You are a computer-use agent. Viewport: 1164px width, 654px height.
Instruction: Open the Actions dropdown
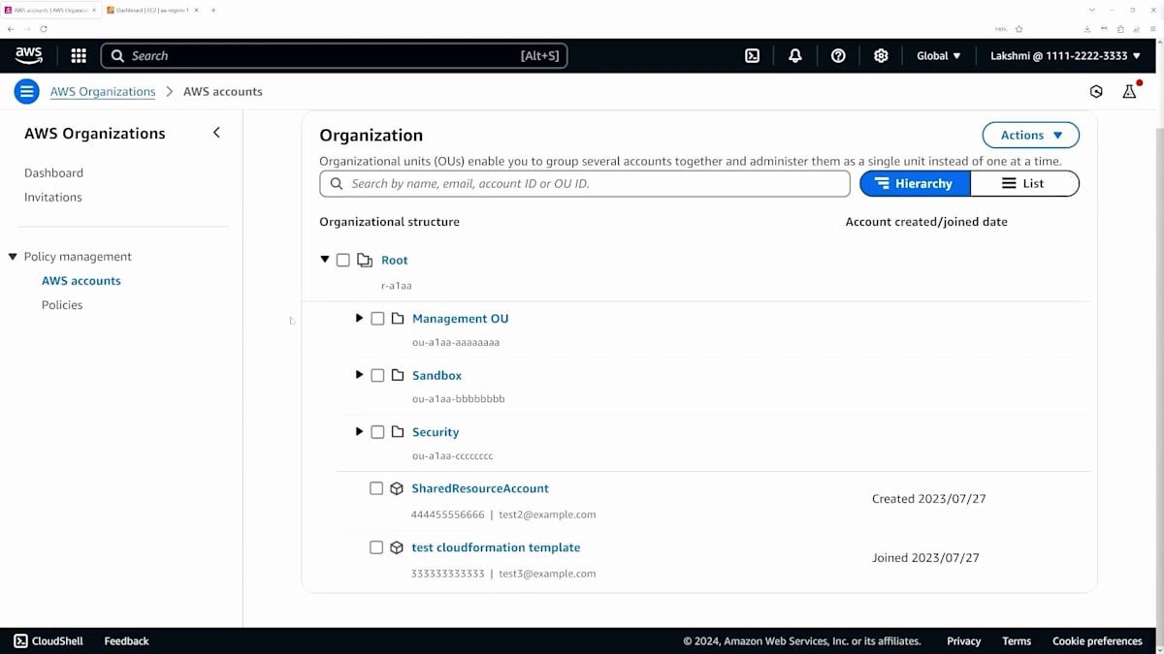click(1031, 135)
